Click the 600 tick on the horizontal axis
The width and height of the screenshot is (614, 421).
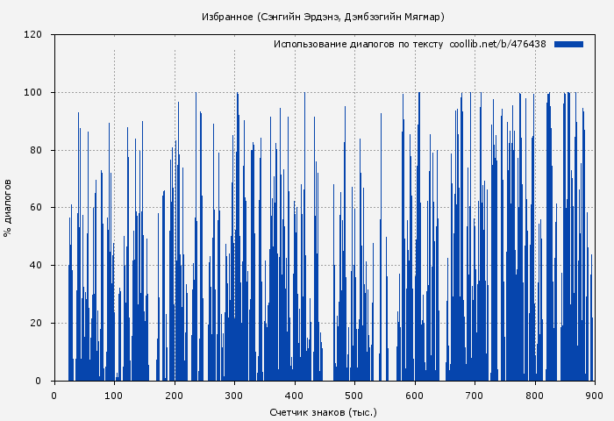pyautogui.click(x=415, y=396)
